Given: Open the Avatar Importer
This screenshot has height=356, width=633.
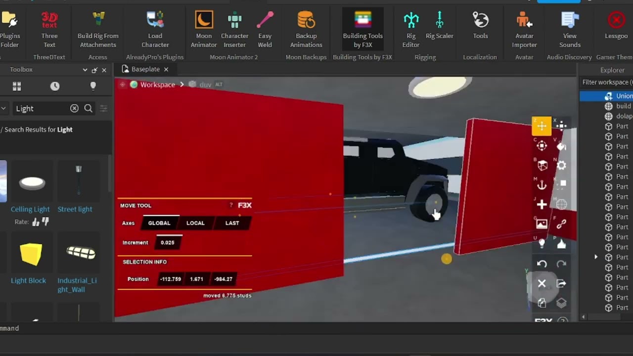Looking at the screenshot, I should [x=524, y=30].
